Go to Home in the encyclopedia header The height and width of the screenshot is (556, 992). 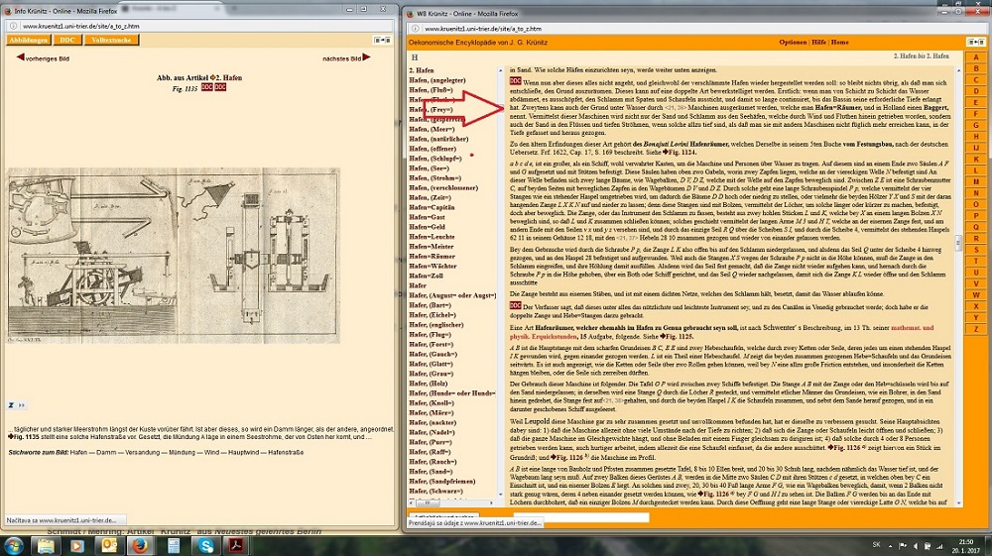click(x=840, y=43)
